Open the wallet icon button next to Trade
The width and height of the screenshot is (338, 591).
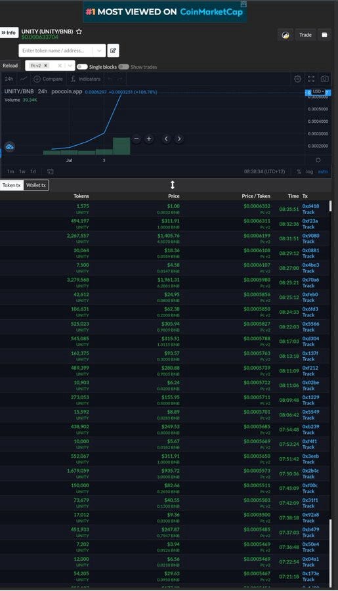(x=324, y=35)
